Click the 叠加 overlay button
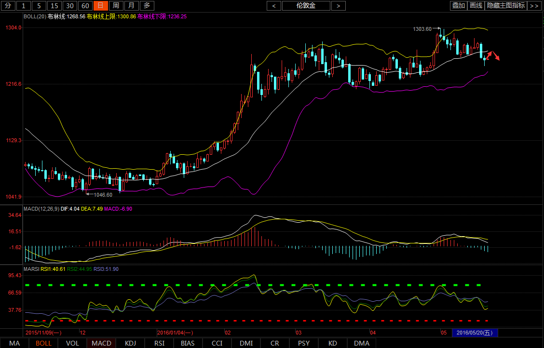 [458, 6]
